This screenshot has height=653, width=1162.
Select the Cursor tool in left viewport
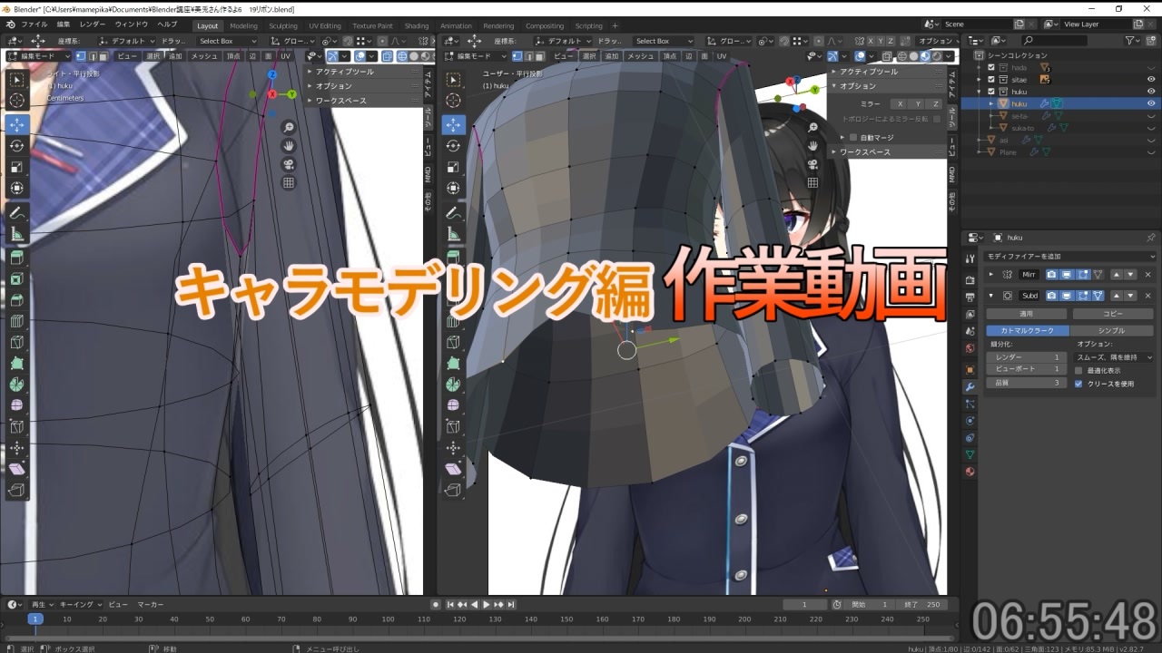(x=16, y=101)
